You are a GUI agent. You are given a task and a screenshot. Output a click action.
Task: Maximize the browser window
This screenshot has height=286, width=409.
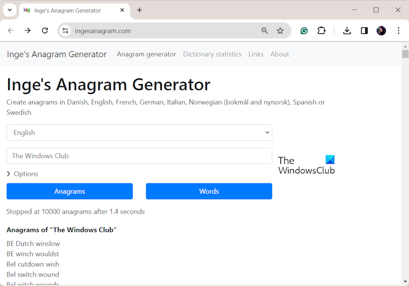(x=376, y=10)
